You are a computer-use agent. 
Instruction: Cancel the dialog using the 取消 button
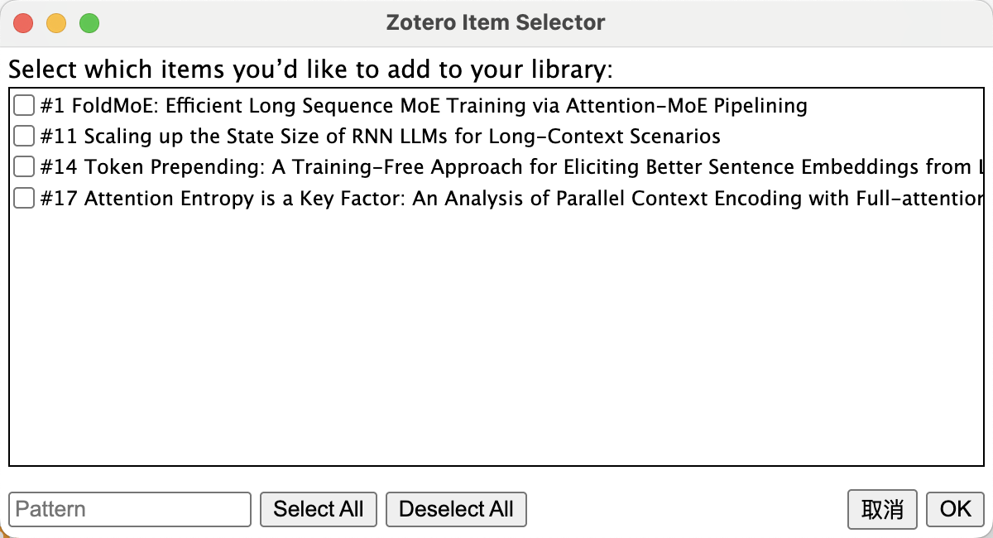coord(882,509)
